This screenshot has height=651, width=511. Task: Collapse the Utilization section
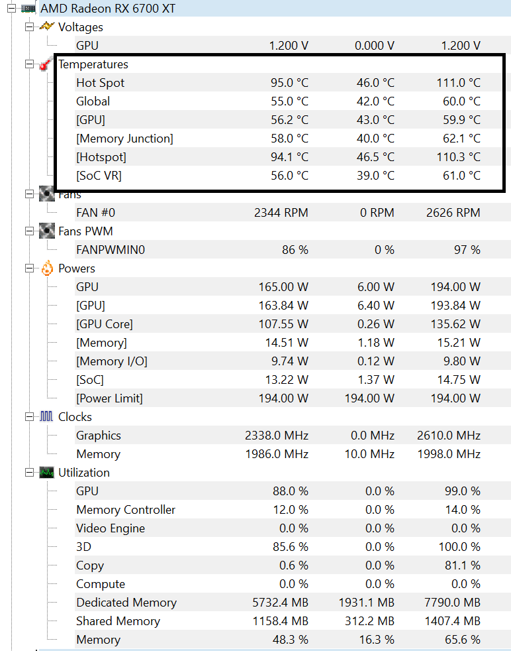pos(29,473)
